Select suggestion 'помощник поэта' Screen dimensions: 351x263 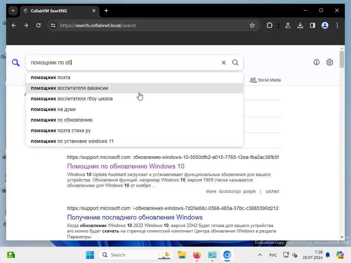[x=134, y=78]
